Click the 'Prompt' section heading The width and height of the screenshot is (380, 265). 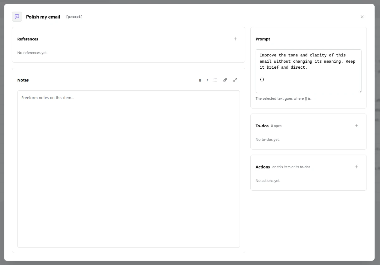tap(263, 39)
